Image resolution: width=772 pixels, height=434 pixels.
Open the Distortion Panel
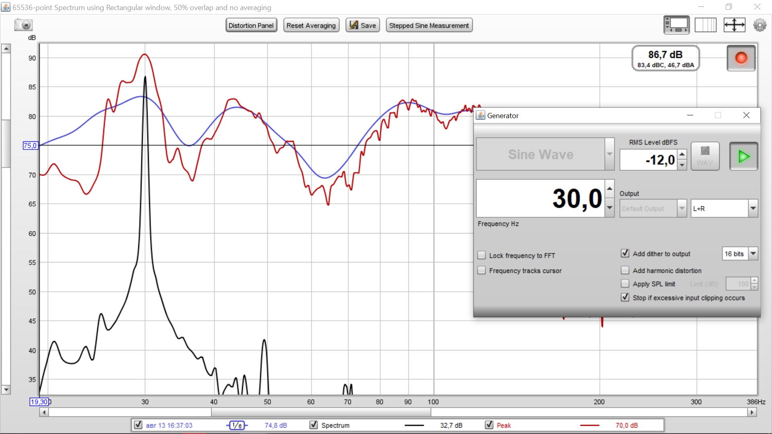251,25
